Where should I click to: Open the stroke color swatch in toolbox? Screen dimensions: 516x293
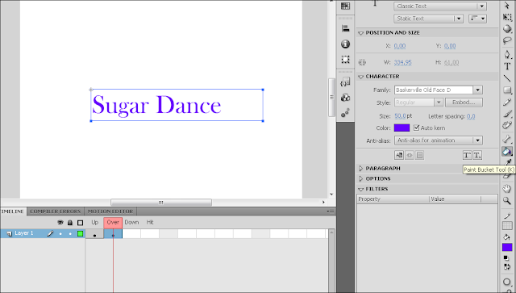coord(507,226)
